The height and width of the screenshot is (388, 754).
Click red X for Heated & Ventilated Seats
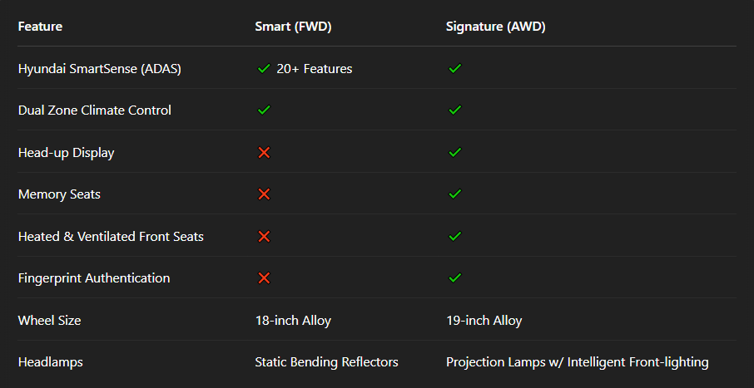coord(264,237)
